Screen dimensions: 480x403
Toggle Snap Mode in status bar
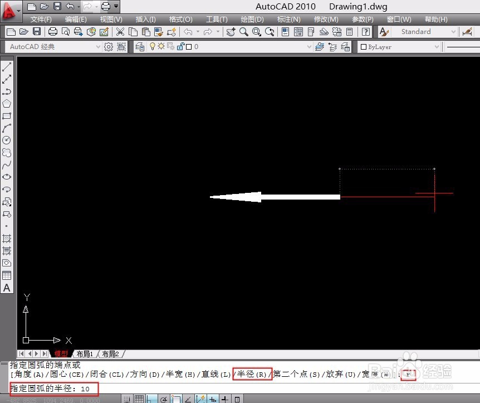127,399
